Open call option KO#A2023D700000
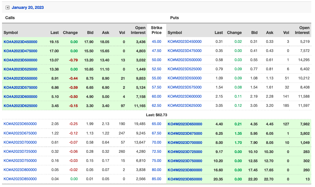315x187 pixels. 20,142
